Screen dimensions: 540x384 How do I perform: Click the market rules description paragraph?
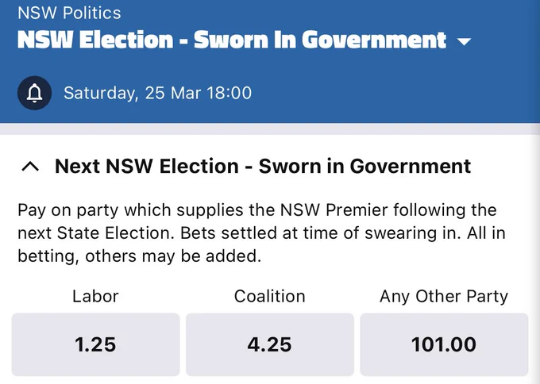(262, 233)
